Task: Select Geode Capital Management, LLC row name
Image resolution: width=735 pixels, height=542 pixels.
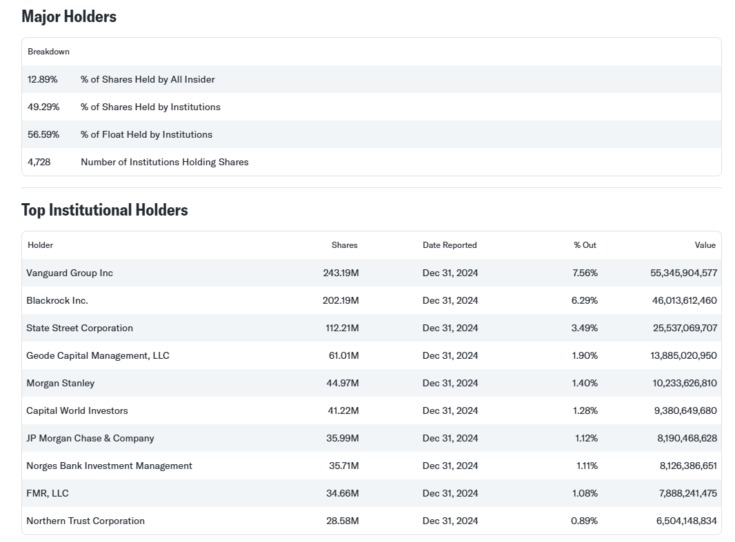Action: (98, 356)
